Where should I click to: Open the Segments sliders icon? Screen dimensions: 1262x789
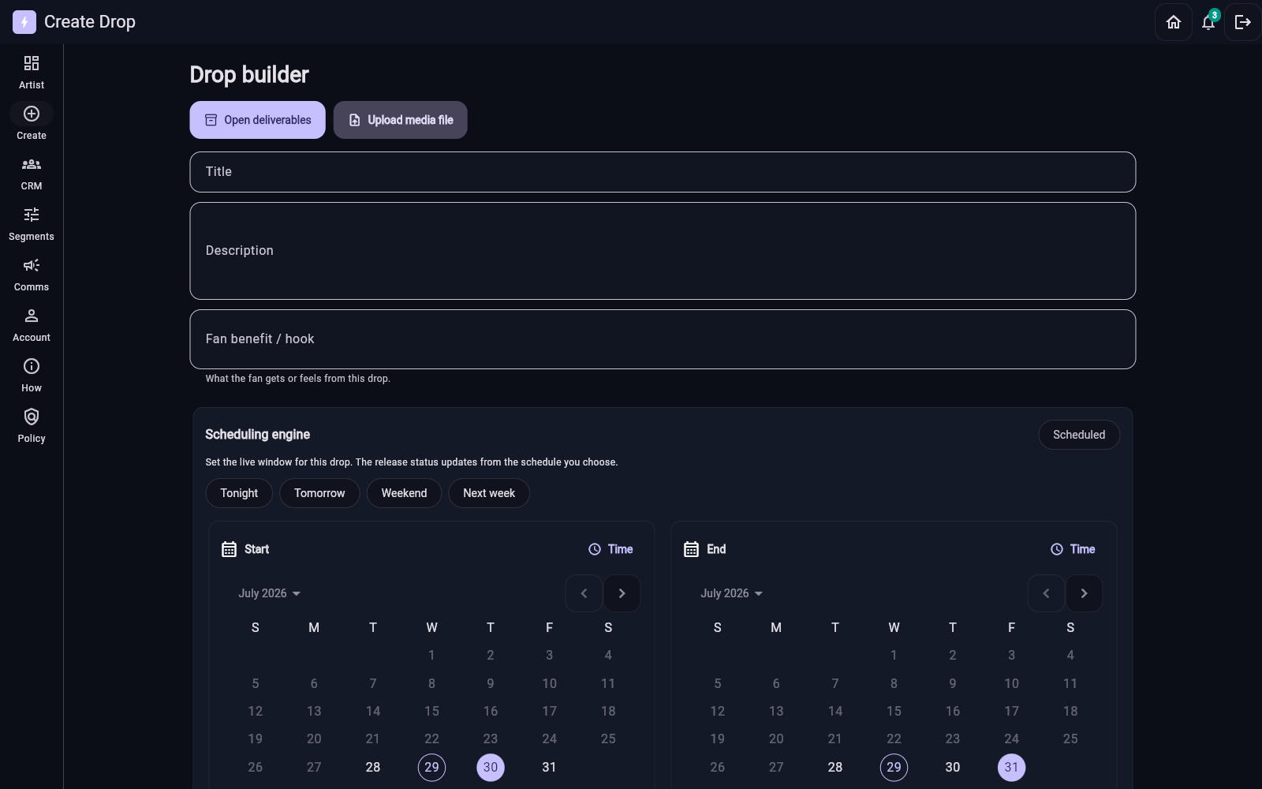click(32, 215)
